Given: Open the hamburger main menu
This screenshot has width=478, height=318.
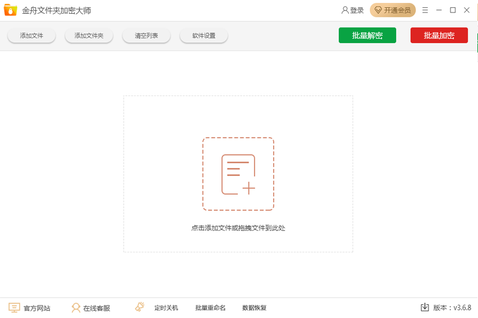Looking at the screenshot, I should point(425,10).
